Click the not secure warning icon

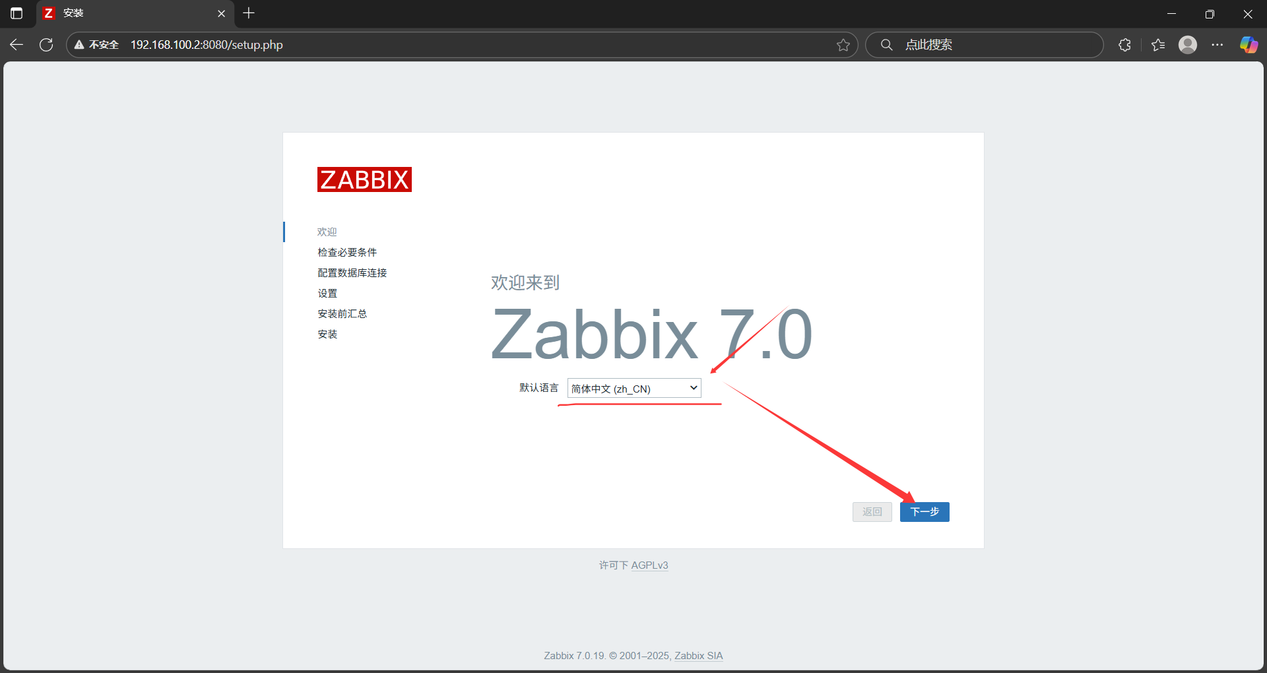(x=79, y=45)
